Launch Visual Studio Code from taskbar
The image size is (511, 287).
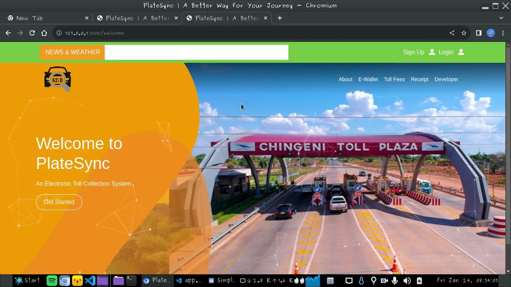point(90,281)
